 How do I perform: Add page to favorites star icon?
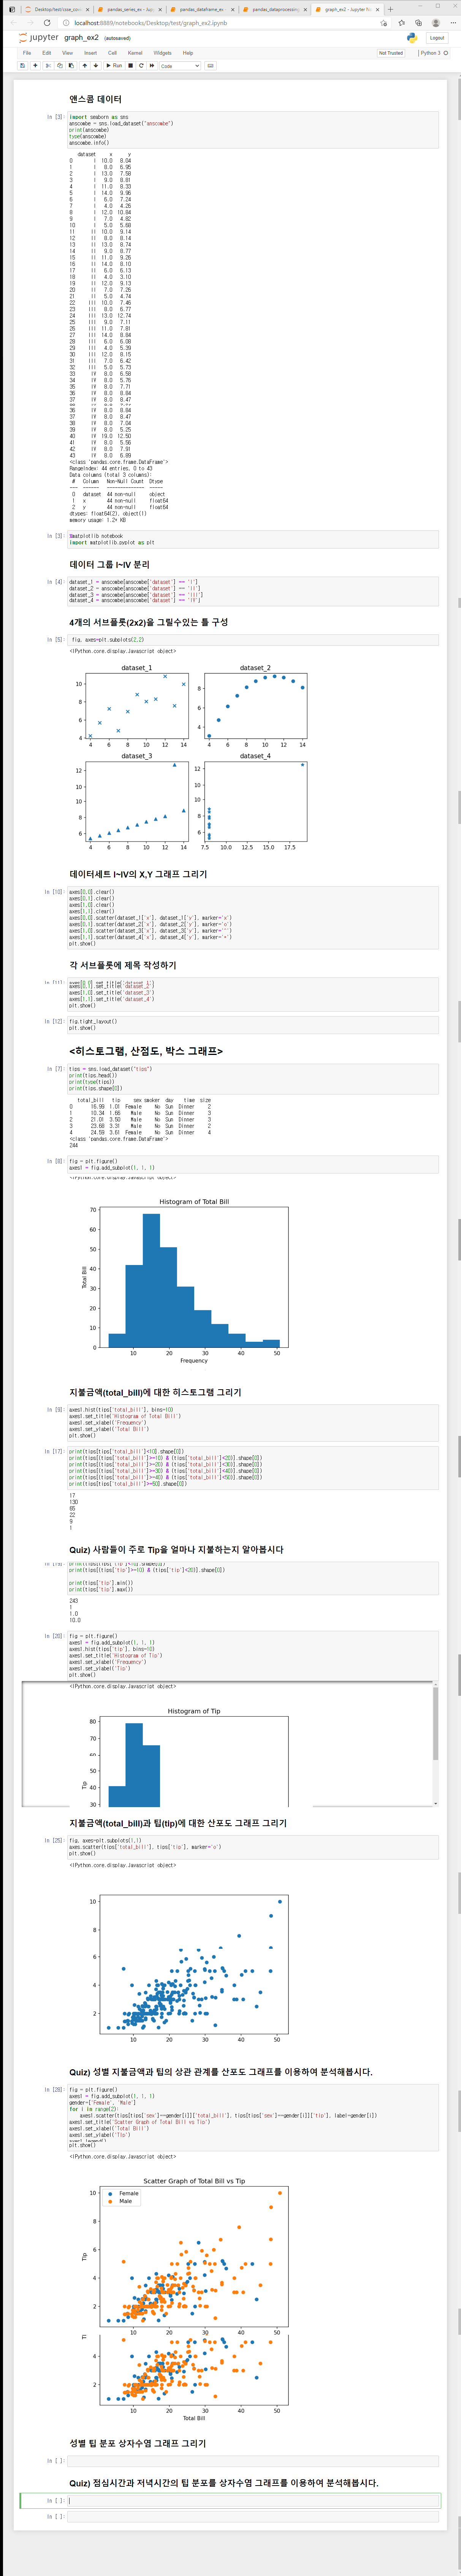(384, 23)
